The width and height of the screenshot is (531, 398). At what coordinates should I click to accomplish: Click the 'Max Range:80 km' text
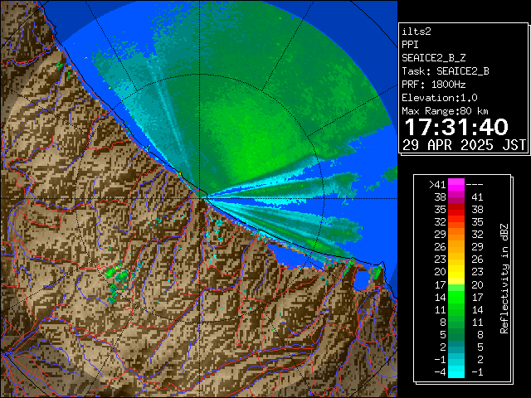445,111
